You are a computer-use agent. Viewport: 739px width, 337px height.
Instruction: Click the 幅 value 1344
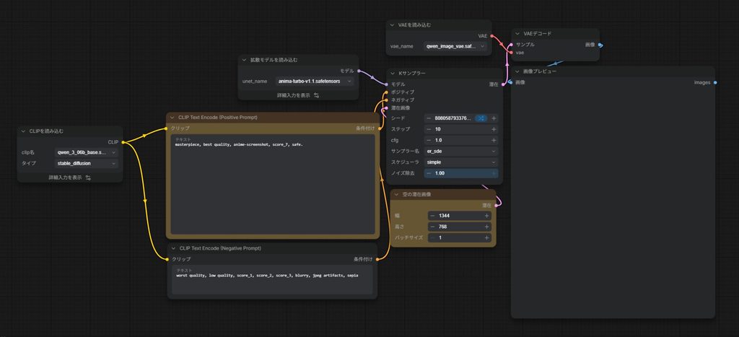pos(460,215)
